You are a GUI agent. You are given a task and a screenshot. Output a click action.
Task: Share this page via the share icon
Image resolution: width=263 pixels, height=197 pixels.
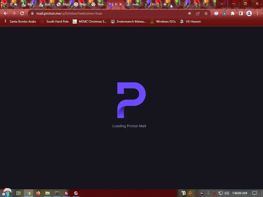click(x=198, y=13)
